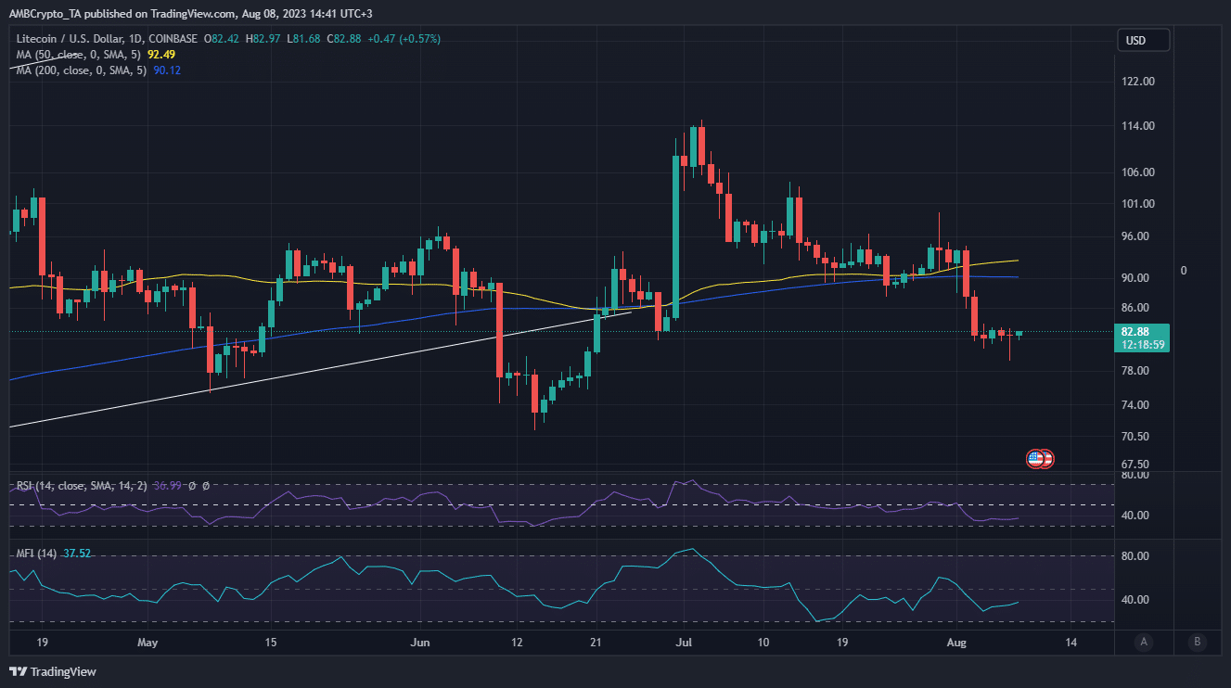Screen dimensions: 1231x688
Task: Click the Litecoin / U.S. Dollar chart title
Action: [108, 39]
